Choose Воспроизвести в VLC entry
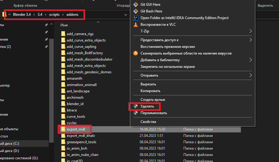Image resolution: width=279 pixels, height=162 pixels. (x=158, y=25)
